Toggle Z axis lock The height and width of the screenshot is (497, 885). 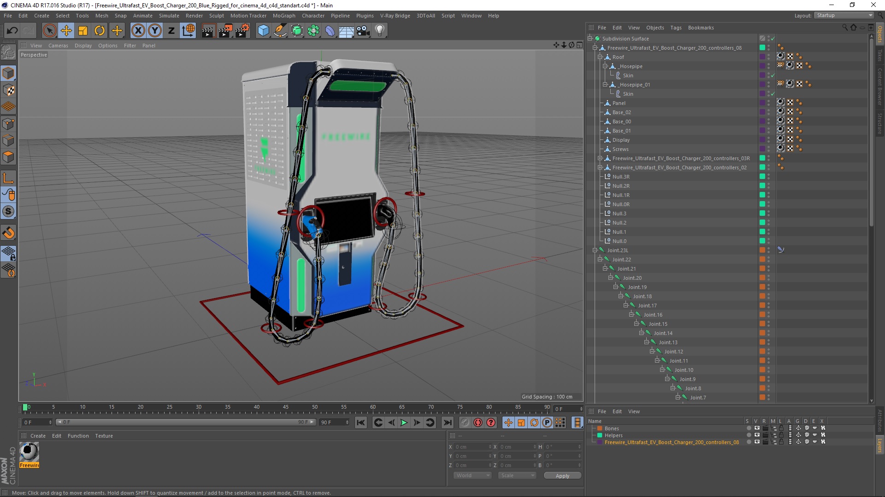171,31
